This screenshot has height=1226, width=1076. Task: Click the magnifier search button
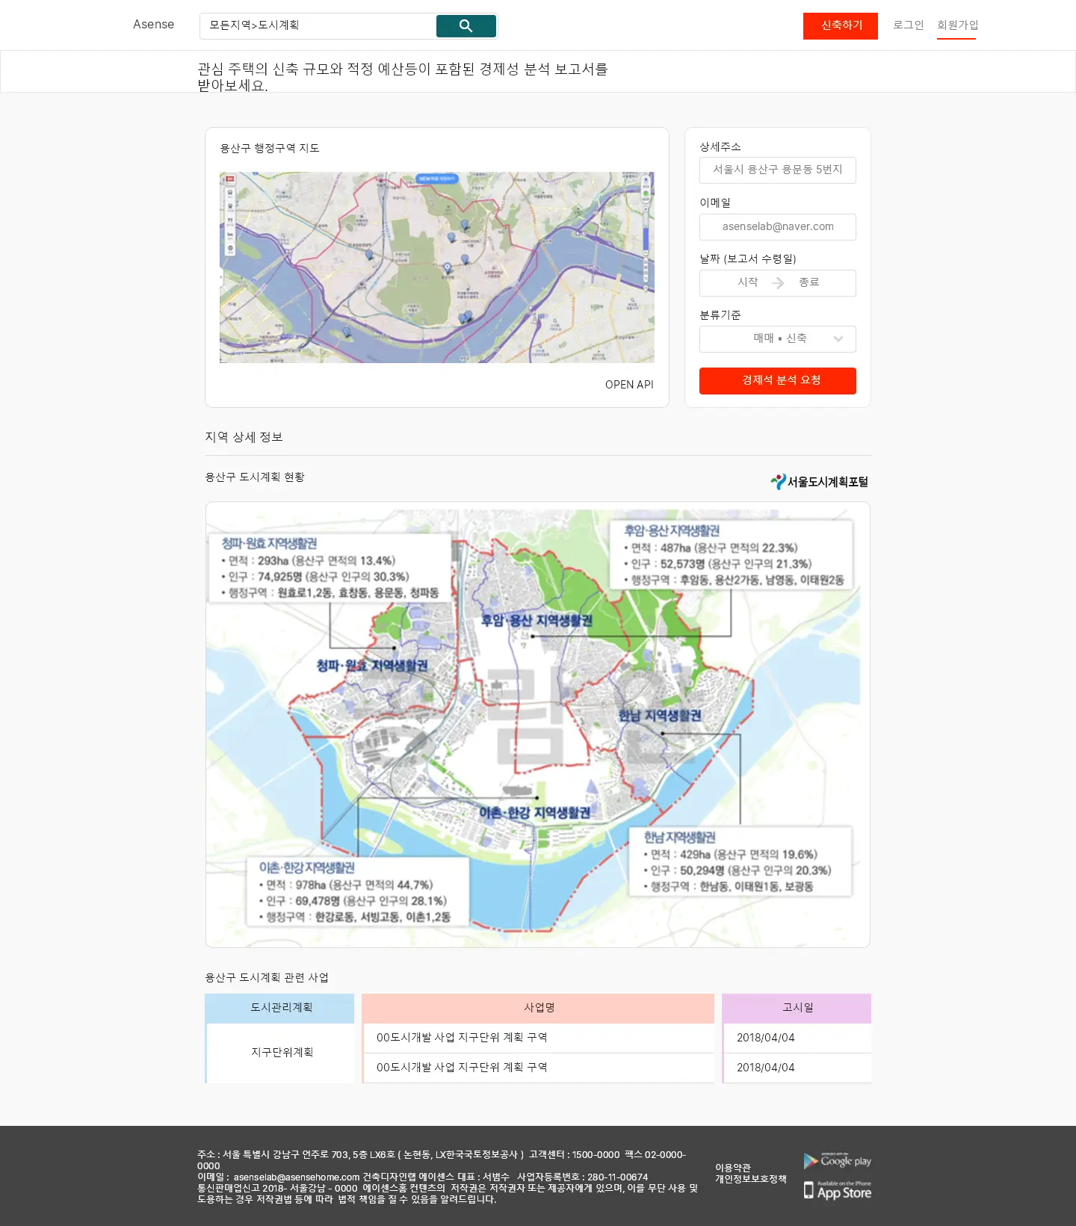466,26
